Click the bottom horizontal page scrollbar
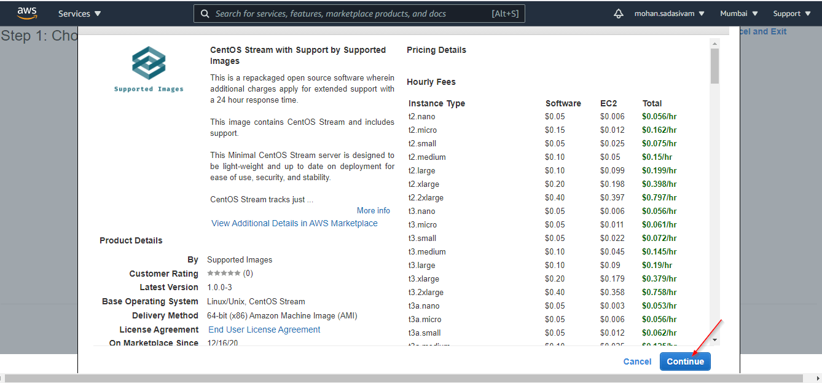 (x=405, y=378)
